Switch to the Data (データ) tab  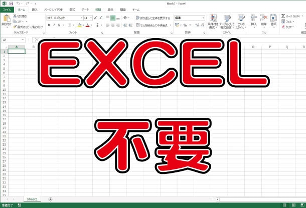click(x=85, y=10)
